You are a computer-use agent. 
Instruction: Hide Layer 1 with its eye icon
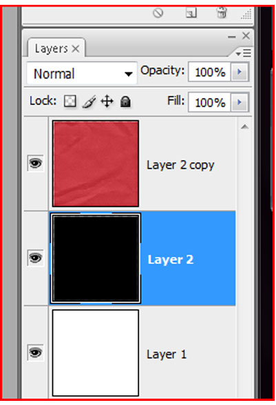point(36,353)
